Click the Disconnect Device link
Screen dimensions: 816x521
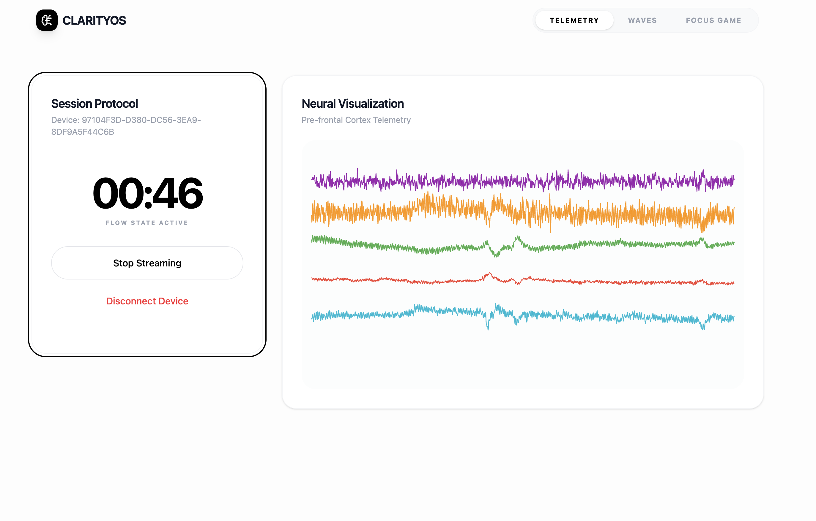coord(147,301)
